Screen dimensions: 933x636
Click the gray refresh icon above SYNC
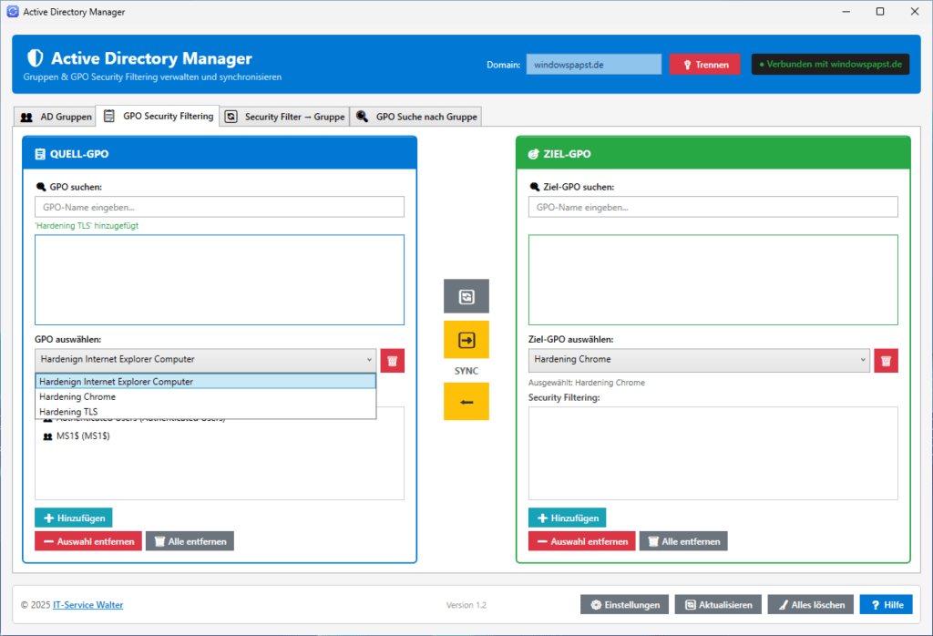pyautogui.click(x=466, y=296)
